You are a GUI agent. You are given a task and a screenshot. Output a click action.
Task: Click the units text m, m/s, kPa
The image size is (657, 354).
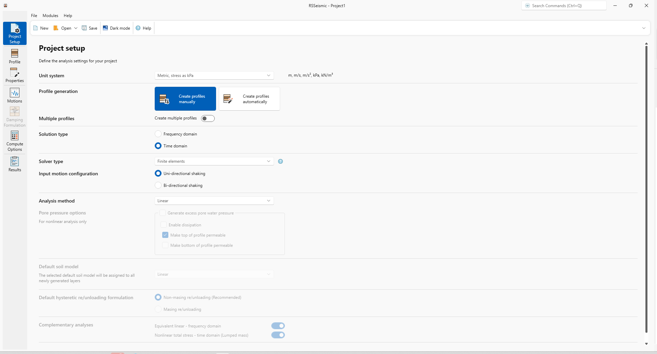[x=310, y=75]
